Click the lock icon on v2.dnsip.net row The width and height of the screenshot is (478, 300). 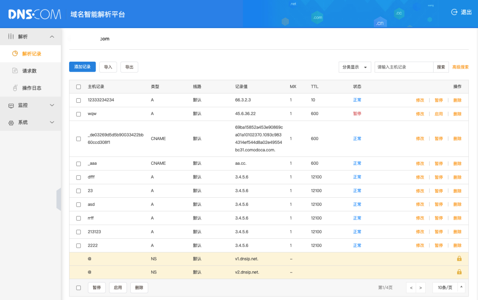pyautogui.click(x=459, y=272)
